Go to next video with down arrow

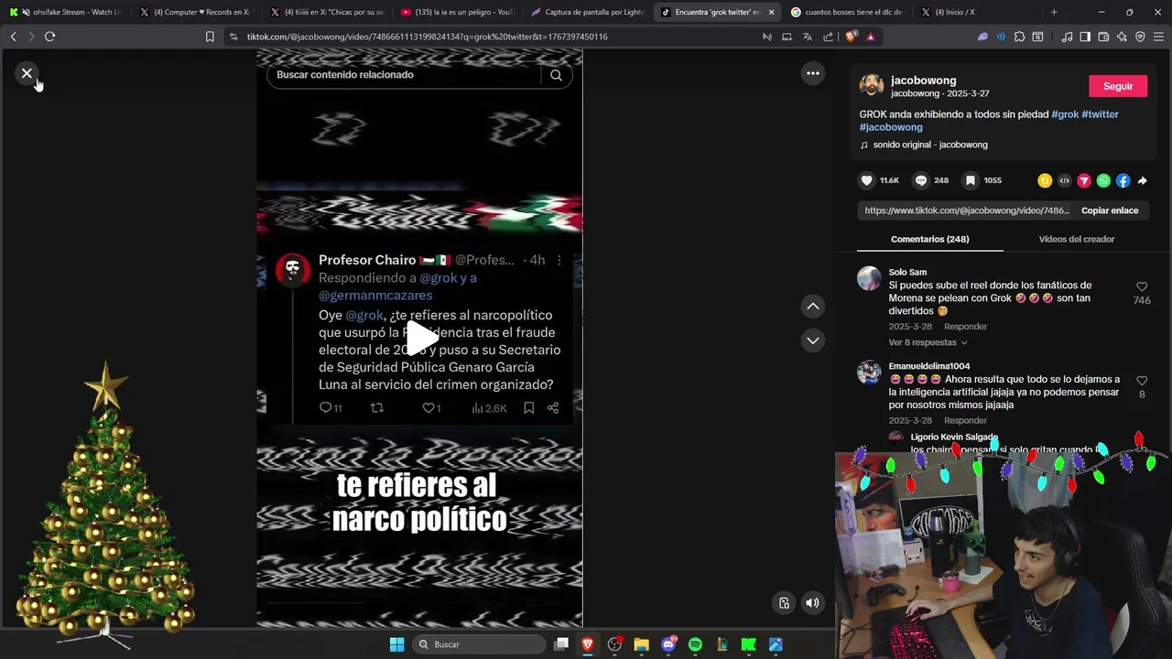tap(812, 340)
